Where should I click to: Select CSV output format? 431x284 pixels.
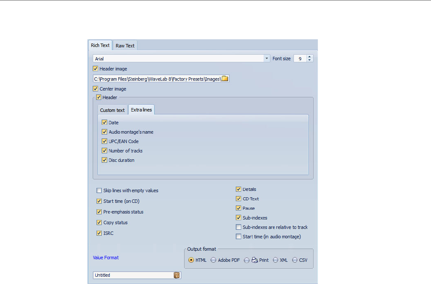(x=295, y=260)
